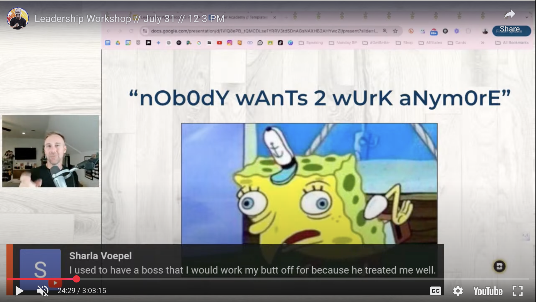Open the All Bookmarks folder
Image resolution: width=536 pixels, height=302 pixels.
click(512, 43)
